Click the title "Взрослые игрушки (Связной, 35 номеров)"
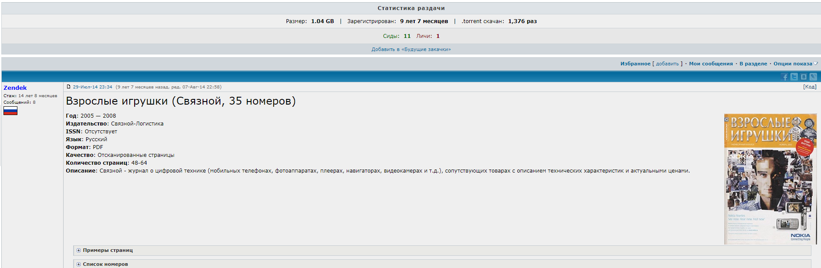Viewport: 821px width, 268px height. (181, 101)
